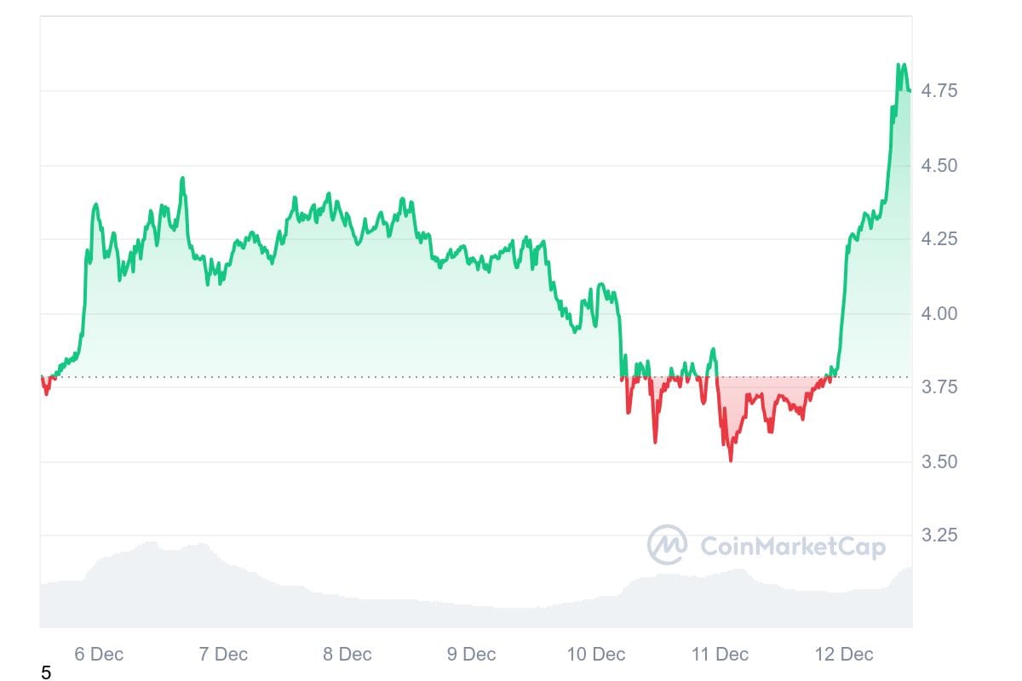The height and width of the screenshot is (681, 1022).
Task: Click the CoinMarketCap watermark text
Action: 792,546
